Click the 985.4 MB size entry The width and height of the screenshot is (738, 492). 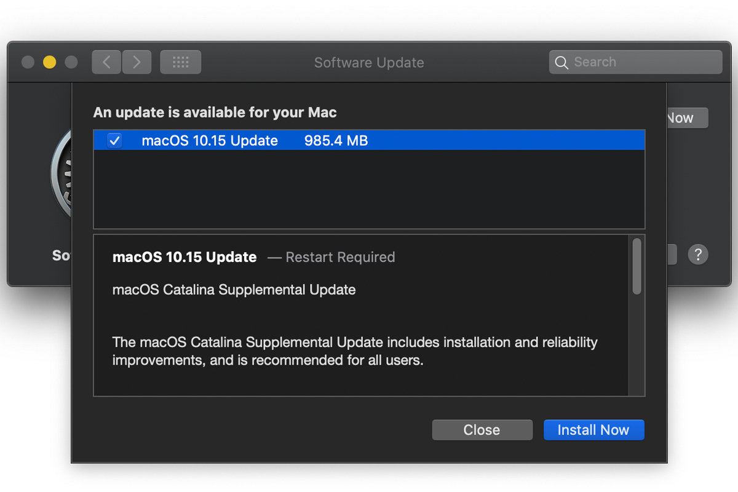pyautogui.click(x=336, y=141)
